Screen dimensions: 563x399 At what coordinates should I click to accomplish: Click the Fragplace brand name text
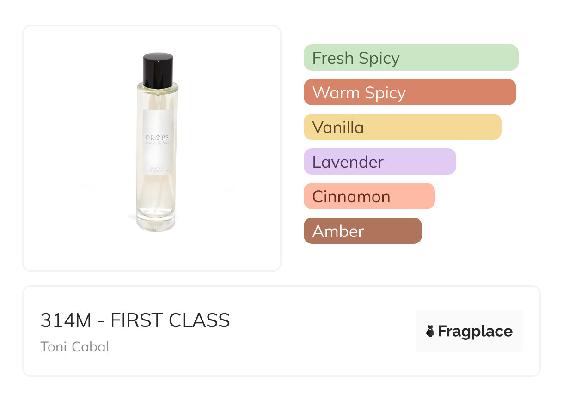pos(475,331)
